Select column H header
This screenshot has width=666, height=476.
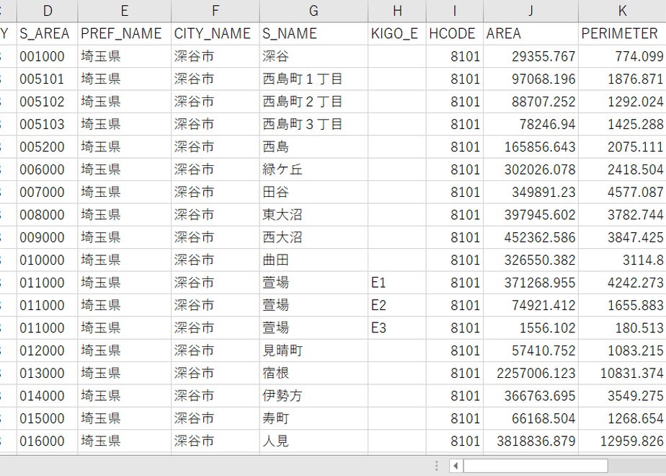pyautogui.click(x=397, y=11)
